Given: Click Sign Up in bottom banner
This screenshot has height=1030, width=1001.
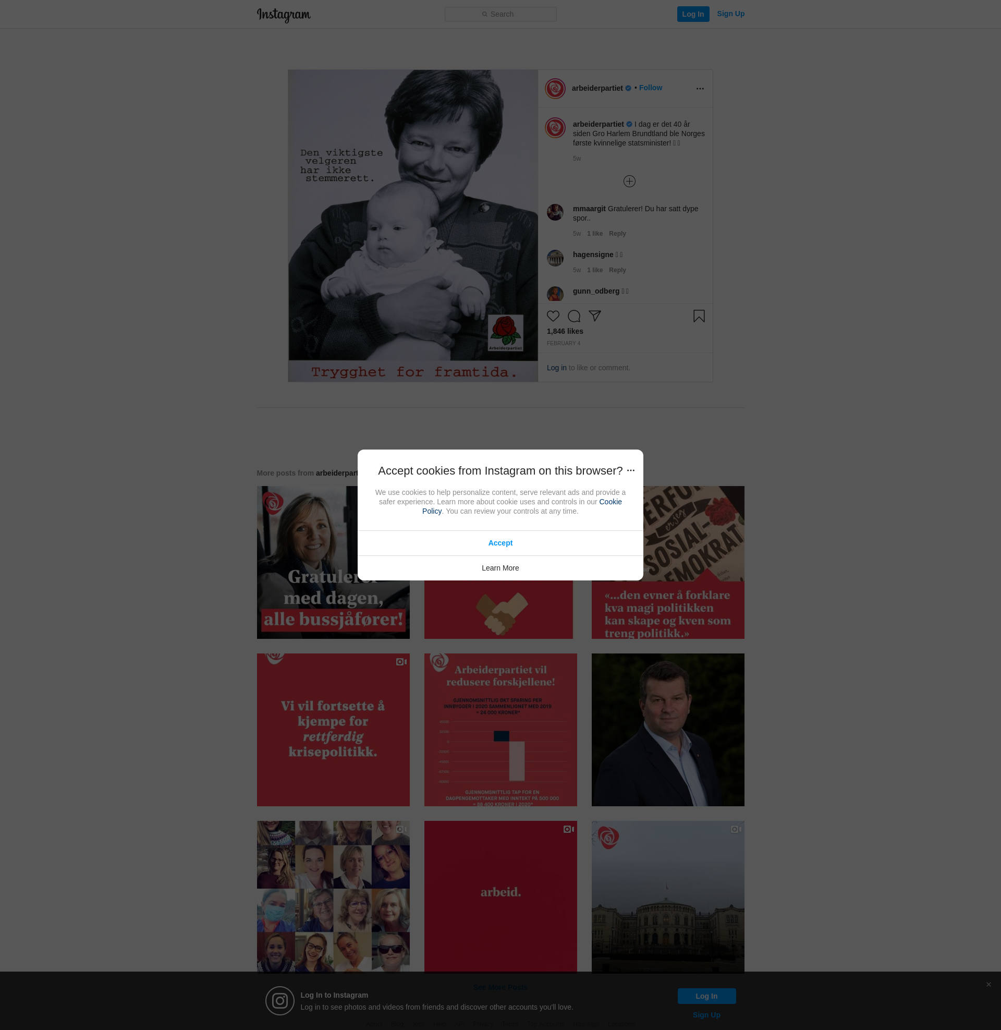Looking at the screenshot, I should tap(706, 1015).
